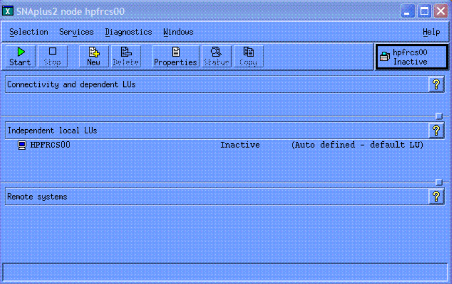Screen dimensions: 452x284
Task: Show help for Independent local LUs
Action: pyautogui.click(x=436, y=130)
